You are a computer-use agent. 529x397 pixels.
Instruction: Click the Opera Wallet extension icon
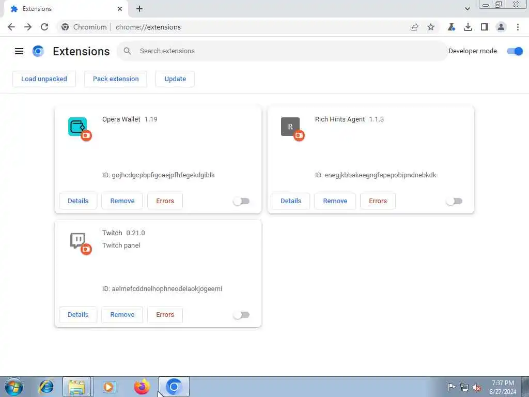pyautogui.click(x=77, y=127)
